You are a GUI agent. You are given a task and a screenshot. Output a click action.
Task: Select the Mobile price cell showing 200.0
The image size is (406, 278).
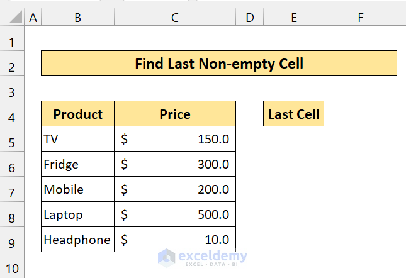pyautogui.click(x=175, y=189)
